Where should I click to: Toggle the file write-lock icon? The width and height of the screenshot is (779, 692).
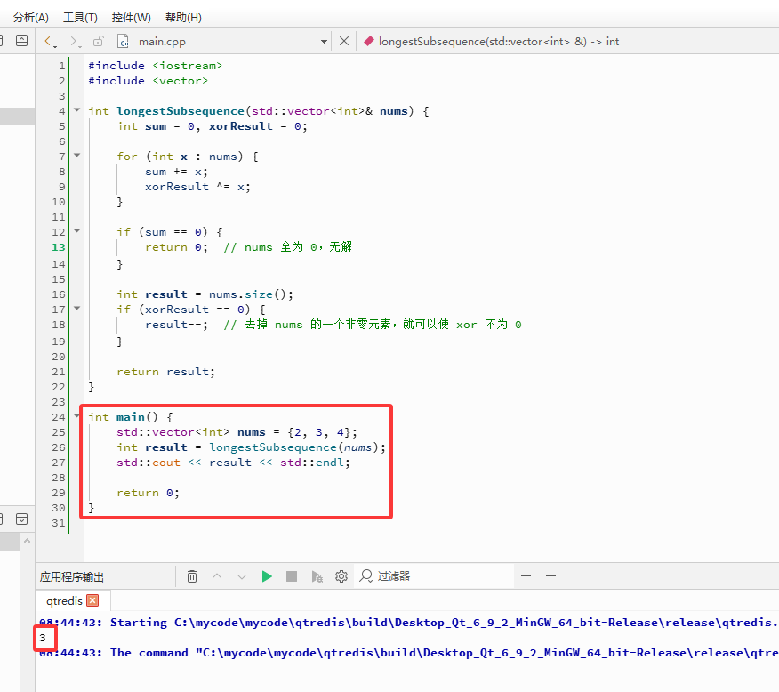pyautogui.click(x=99, y=41)
